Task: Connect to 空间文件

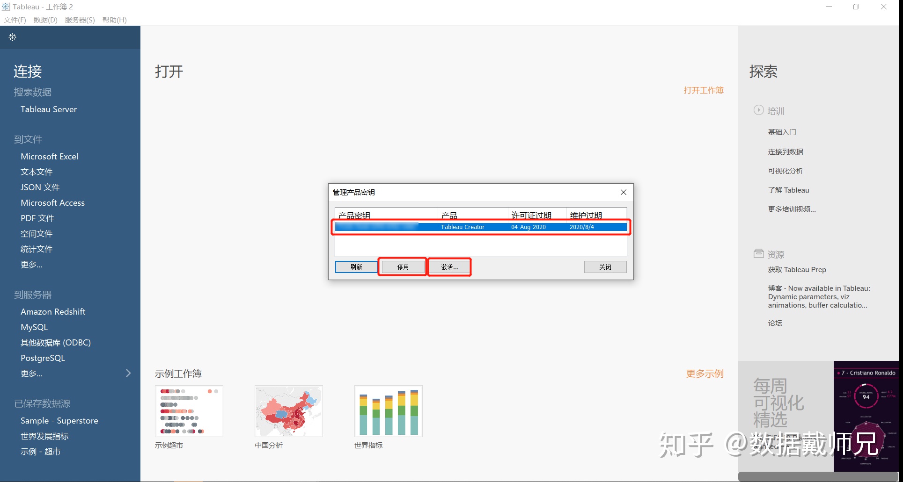Action: coord(37,233)
